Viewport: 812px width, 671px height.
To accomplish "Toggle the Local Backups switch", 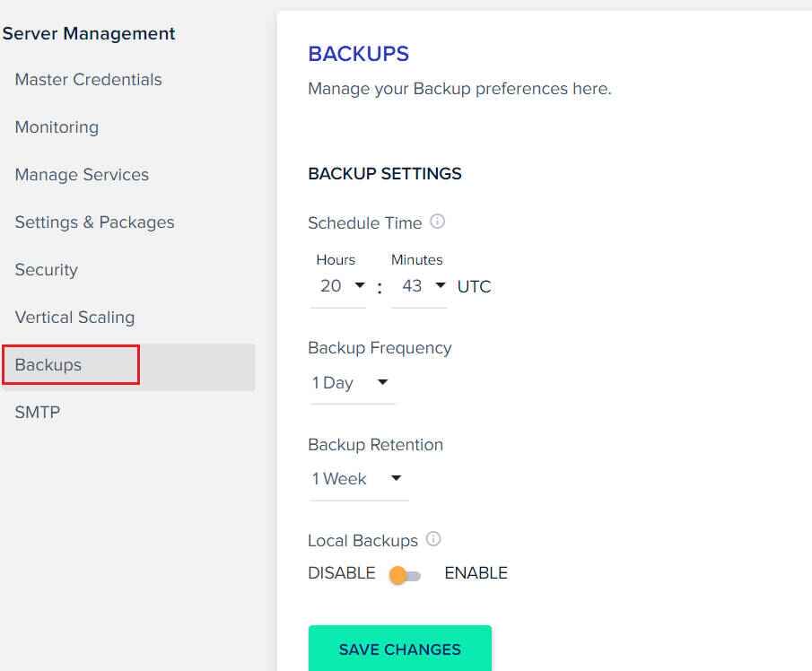I will tap(405, 575).
